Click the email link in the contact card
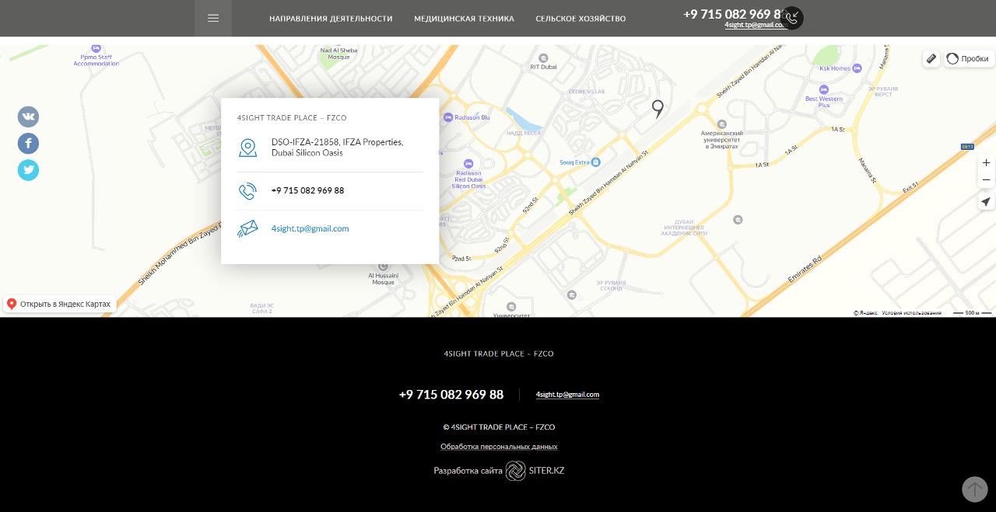Image resolution: width=996 pixels, height=512 pixels. pyautogui.click(x=310, y=228)
